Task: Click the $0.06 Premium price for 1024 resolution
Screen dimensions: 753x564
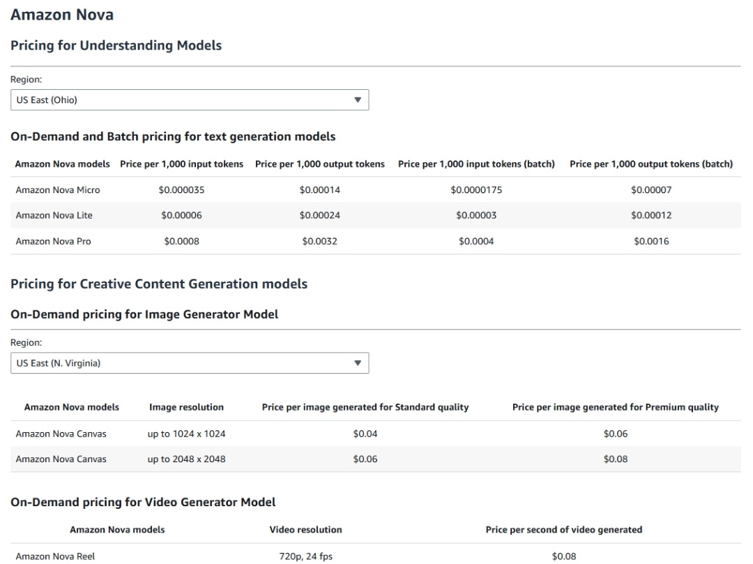Action: click(x=616, y=434)
